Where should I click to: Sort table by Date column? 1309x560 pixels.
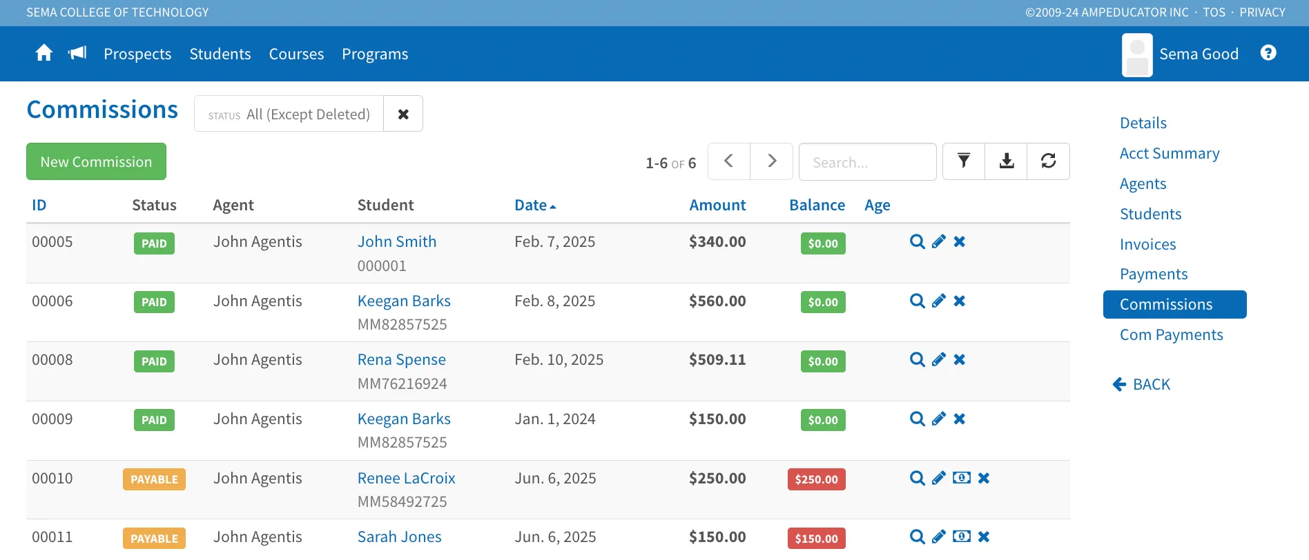[x=535, y=205]
